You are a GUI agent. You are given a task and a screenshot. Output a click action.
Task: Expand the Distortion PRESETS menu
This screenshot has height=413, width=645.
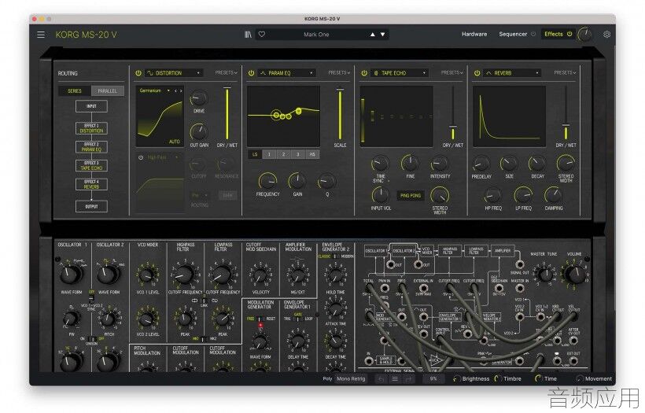[x=227, y=73]
